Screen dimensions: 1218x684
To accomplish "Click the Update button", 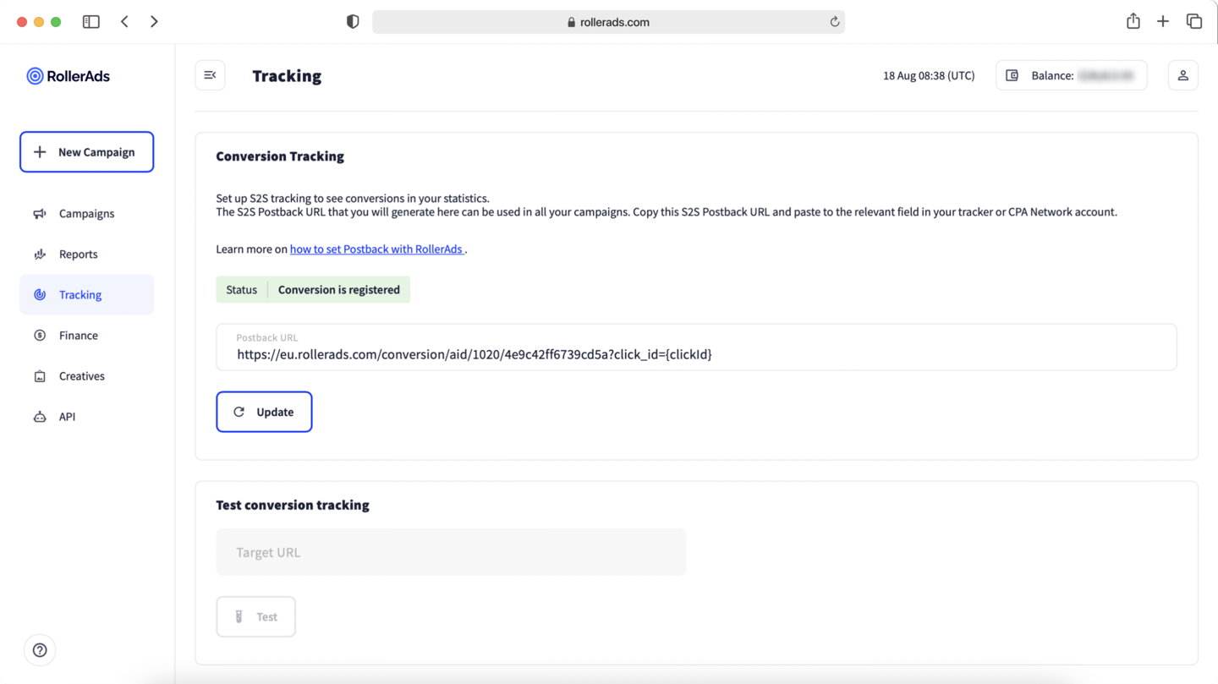I will coord(264,412).
